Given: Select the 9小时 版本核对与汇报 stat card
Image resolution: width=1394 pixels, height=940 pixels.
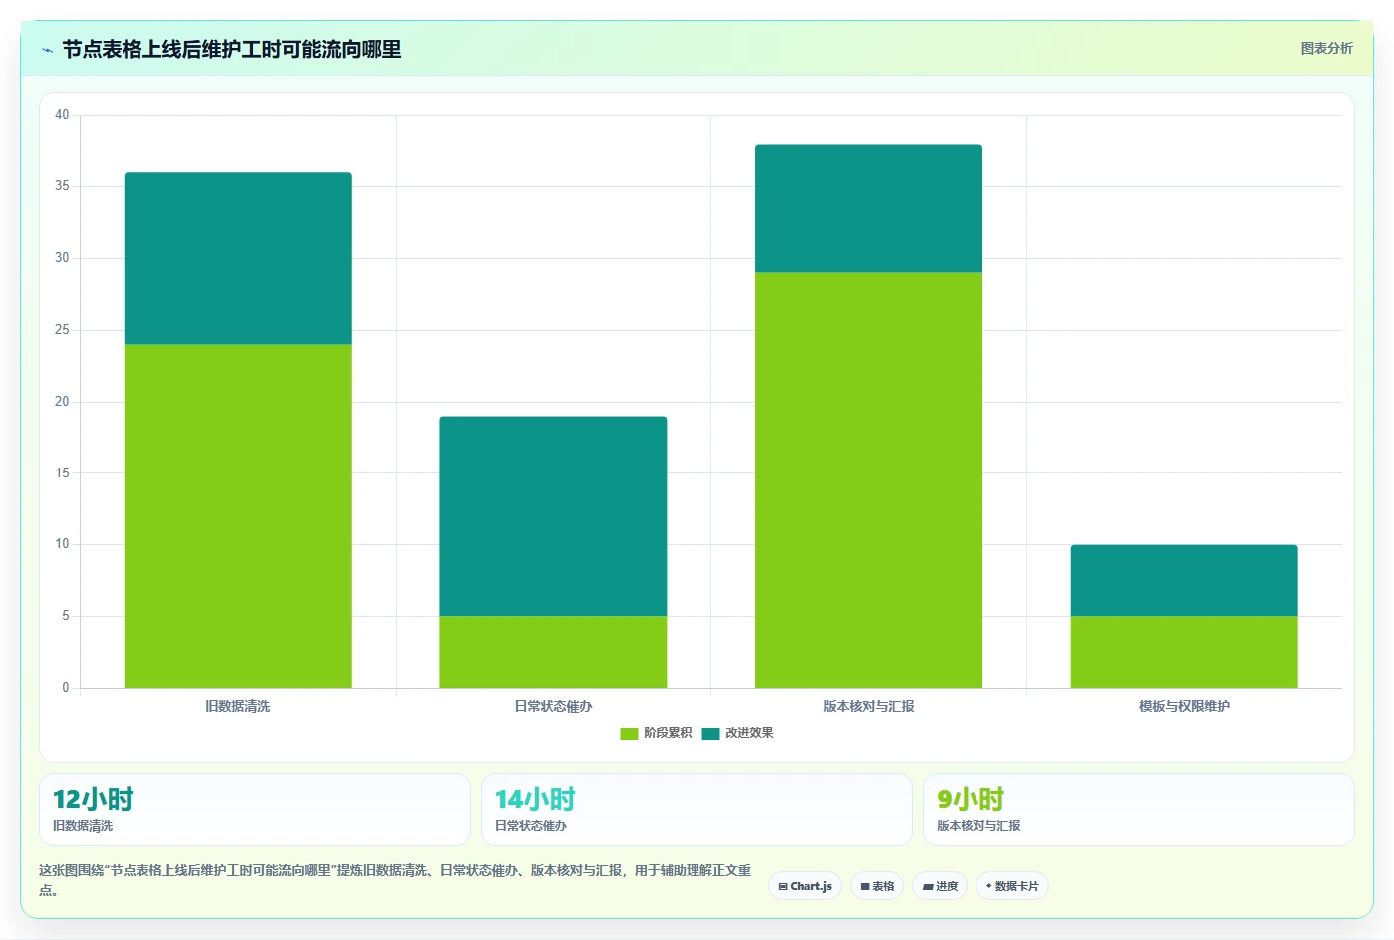Looking at the screenshot, I should pyautogui.click(x=1138, y=809).
